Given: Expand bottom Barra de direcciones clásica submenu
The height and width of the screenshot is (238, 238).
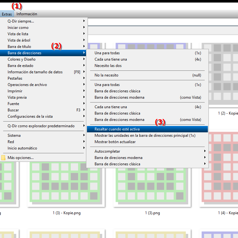Looking at the screenshot, I should (147, 164).
